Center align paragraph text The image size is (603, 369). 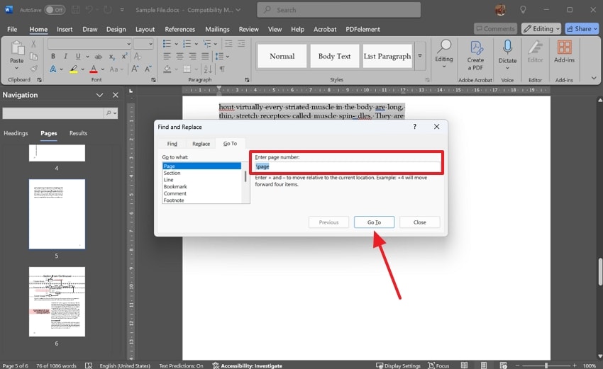tap(179, 57)
